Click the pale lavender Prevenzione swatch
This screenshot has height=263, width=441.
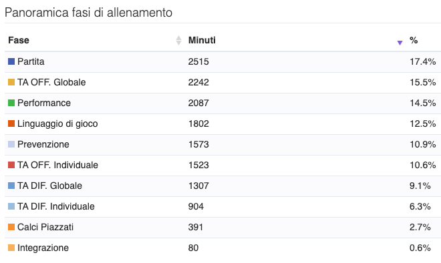click(x=11, y=144)
